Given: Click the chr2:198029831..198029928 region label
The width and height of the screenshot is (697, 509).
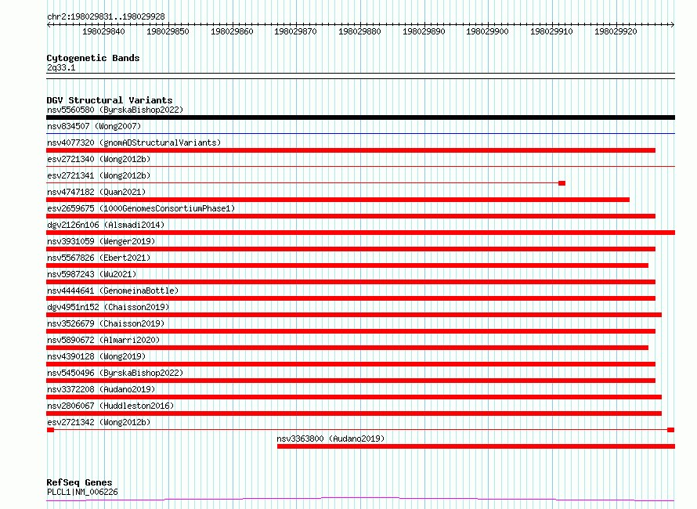Looking at the screenshot, I should point(106,17).
